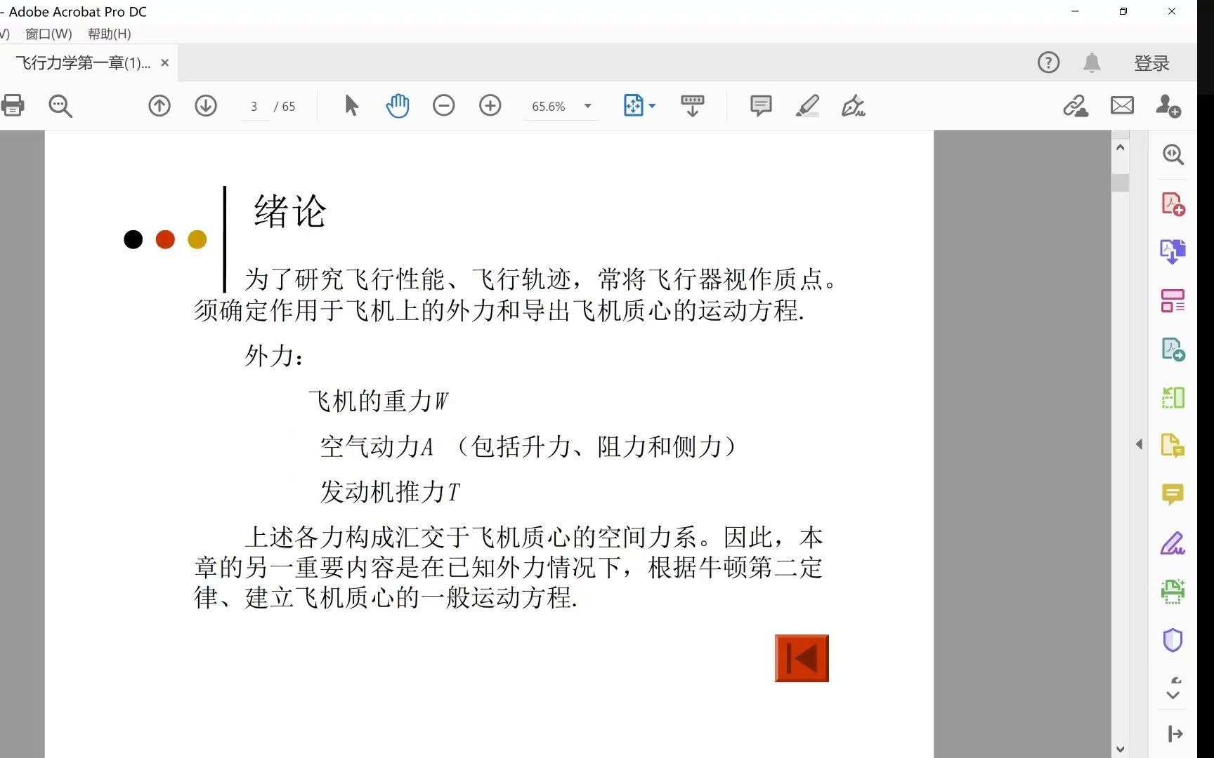Open the Find text magnifier tool
Image resolution: width=1214 pixels, height=758 pixels.
(x=60, y=106)
